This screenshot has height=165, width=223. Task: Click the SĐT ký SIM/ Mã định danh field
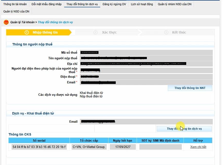point(160,147)
